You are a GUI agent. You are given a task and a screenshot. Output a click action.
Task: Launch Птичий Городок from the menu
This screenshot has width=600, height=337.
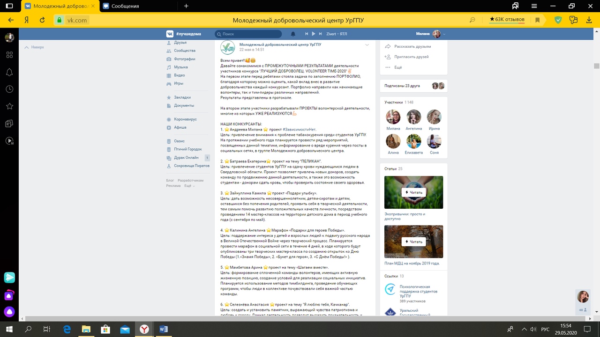187,149
